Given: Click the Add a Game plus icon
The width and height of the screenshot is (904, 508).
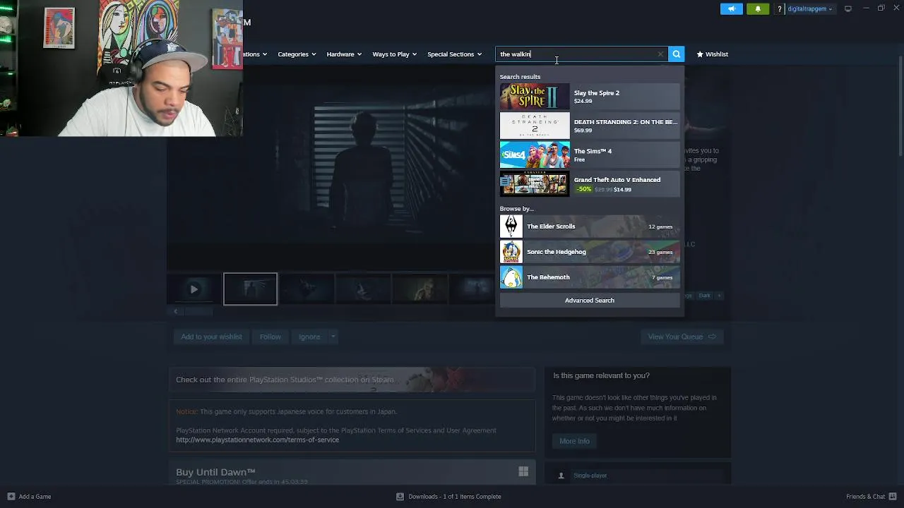Looking at the screenshot, I should pyautogui.click(x=11, y=497).
